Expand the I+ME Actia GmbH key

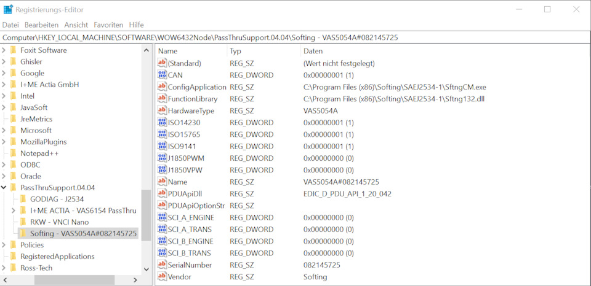4,85
